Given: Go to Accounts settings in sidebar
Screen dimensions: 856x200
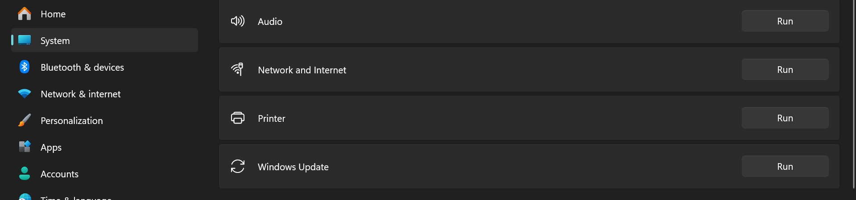Looking at the screenshot, I should pos(59,174).
